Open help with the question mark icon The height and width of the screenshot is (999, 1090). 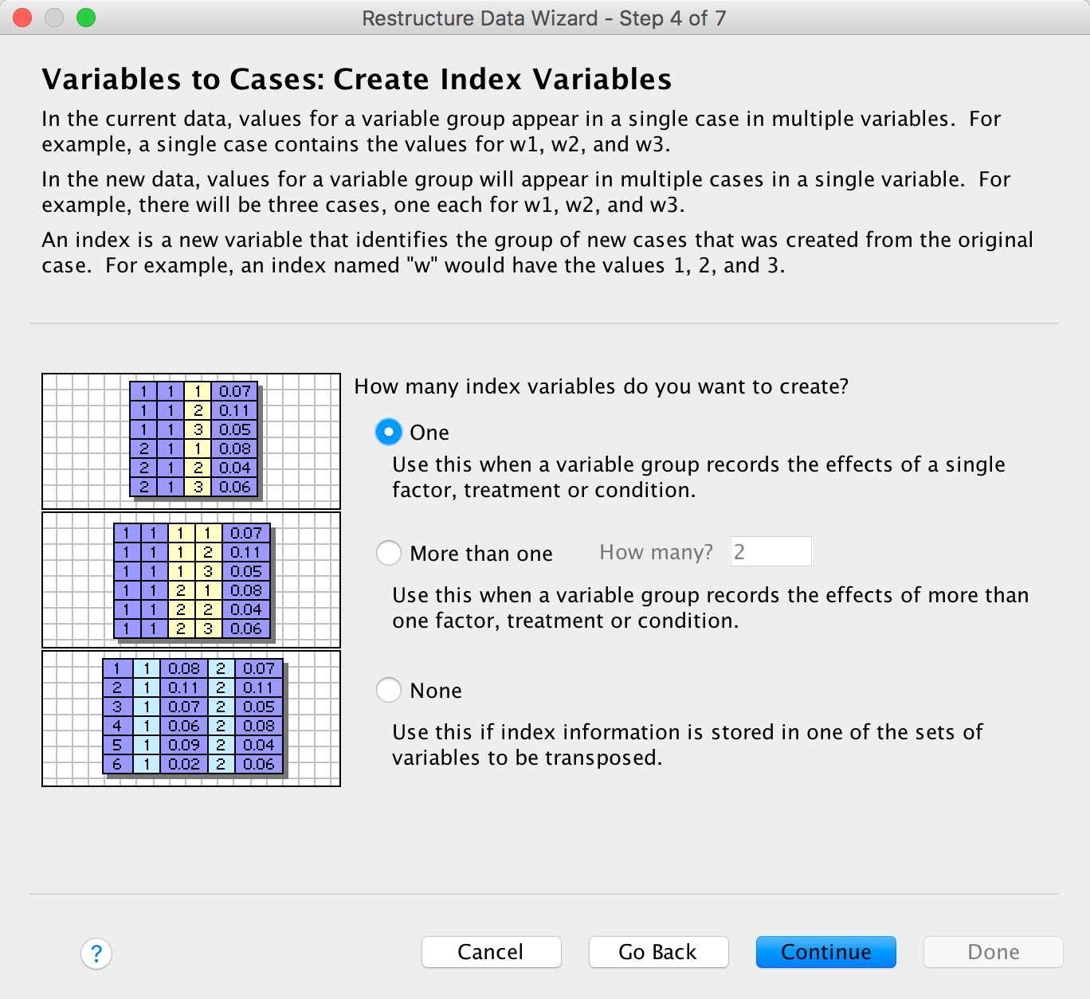[96, 953]
